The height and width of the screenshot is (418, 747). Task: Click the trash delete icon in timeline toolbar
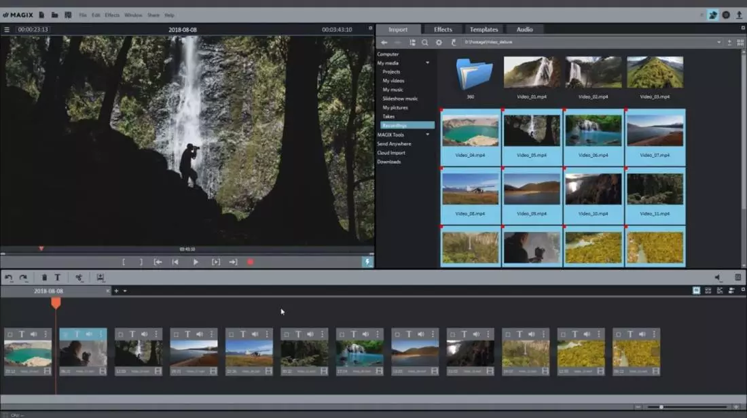(x=45, y=277)
